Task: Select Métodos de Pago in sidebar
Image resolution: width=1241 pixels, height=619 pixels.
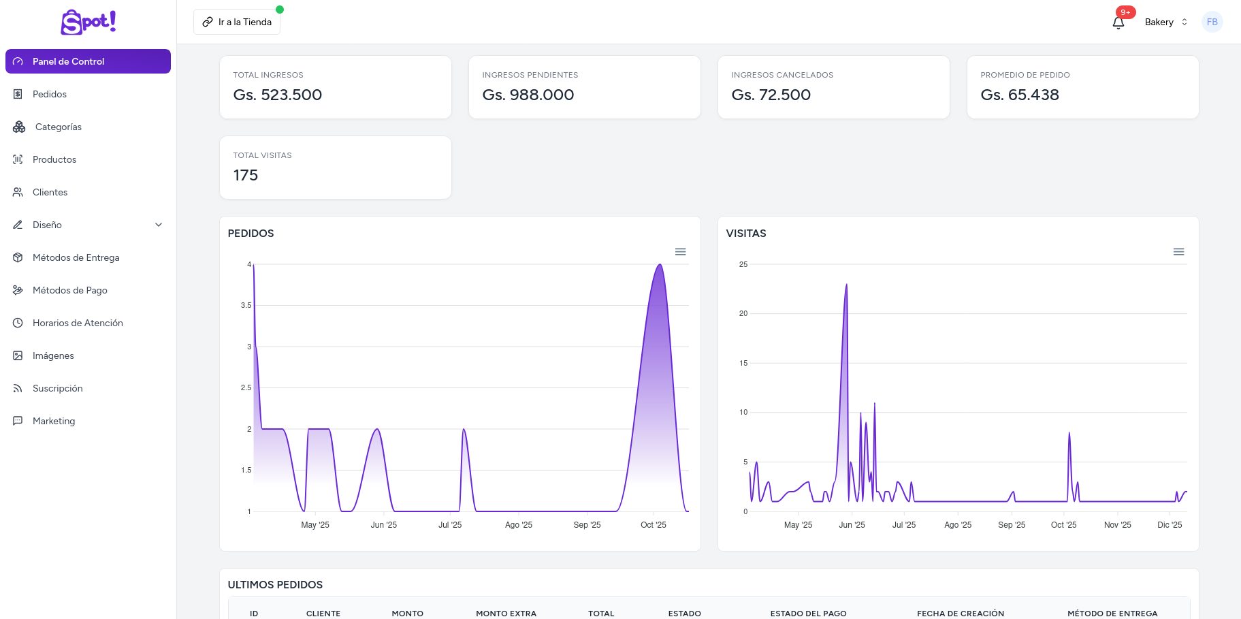Action: tap(69, 290)
